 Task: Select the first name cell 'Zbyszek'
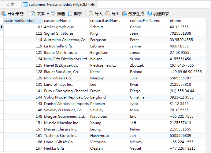coord(149,65)
